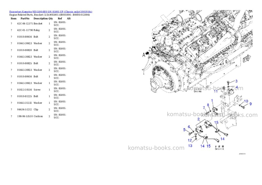Viewport: 262px width, 185px height.
Task: Click the Alt column header
Action: point(69,18)
